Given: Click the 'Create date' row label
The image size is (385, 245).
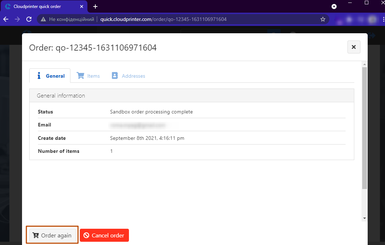Looking at the screenshot, I should [x=52, y=138].
